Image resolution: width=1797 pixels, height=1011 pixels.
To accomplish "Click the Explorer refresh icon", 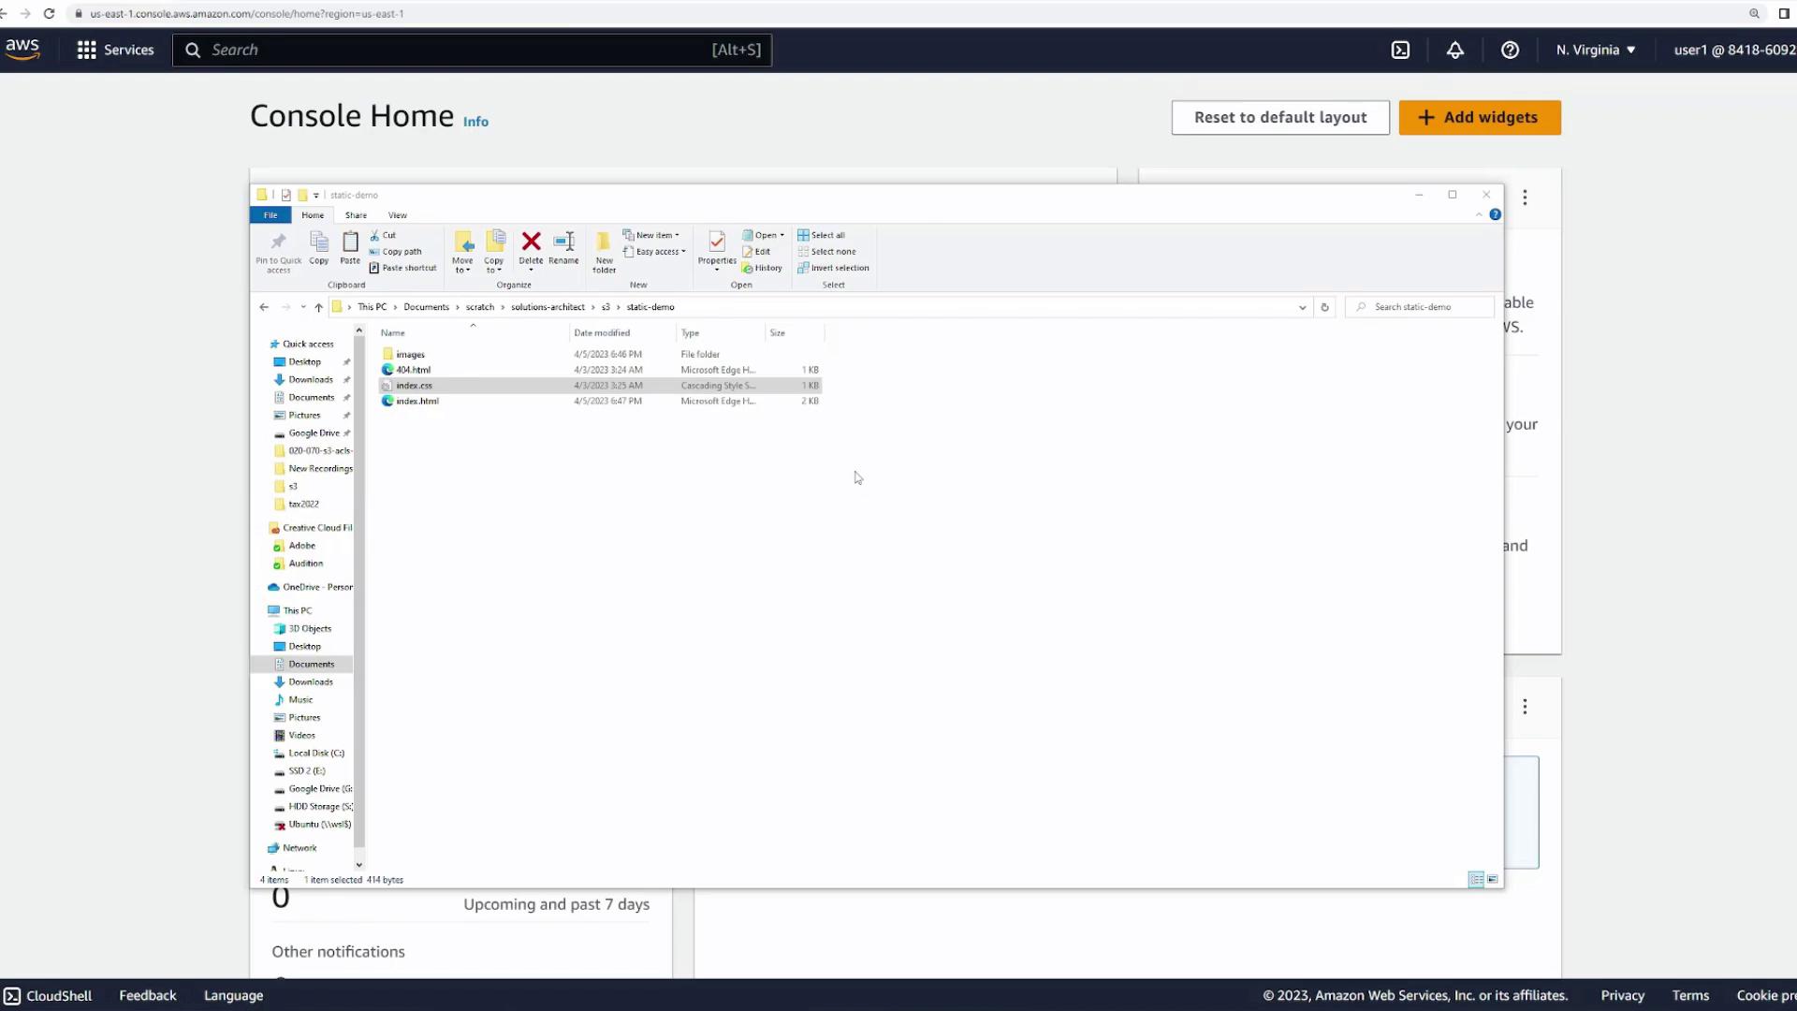I will click(x=1324, y=307).
